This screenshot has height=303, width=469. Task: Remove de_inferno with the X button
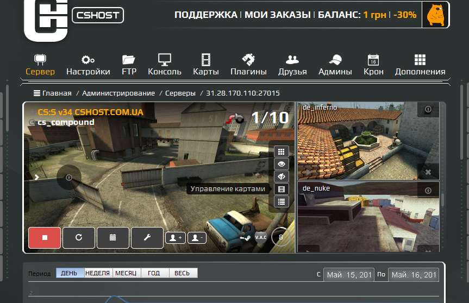click(428, 172)
